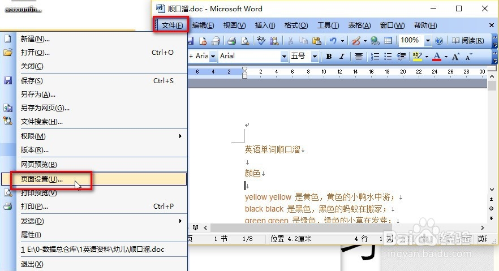
Task: Open the 编辑(E) menu
Action: pos(203,25)
